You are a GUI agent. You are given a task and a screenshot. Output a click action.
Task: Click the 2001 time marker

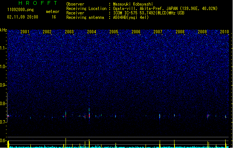pos(25,31)
